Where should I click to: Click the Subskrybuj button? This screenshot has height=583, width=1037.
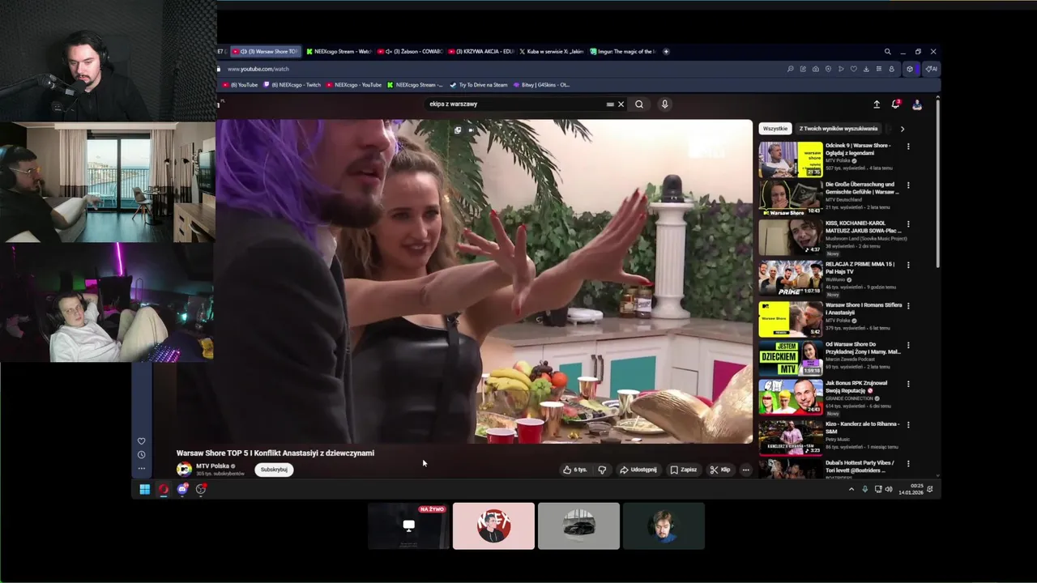pyautogui.click(x=274, y=470)
